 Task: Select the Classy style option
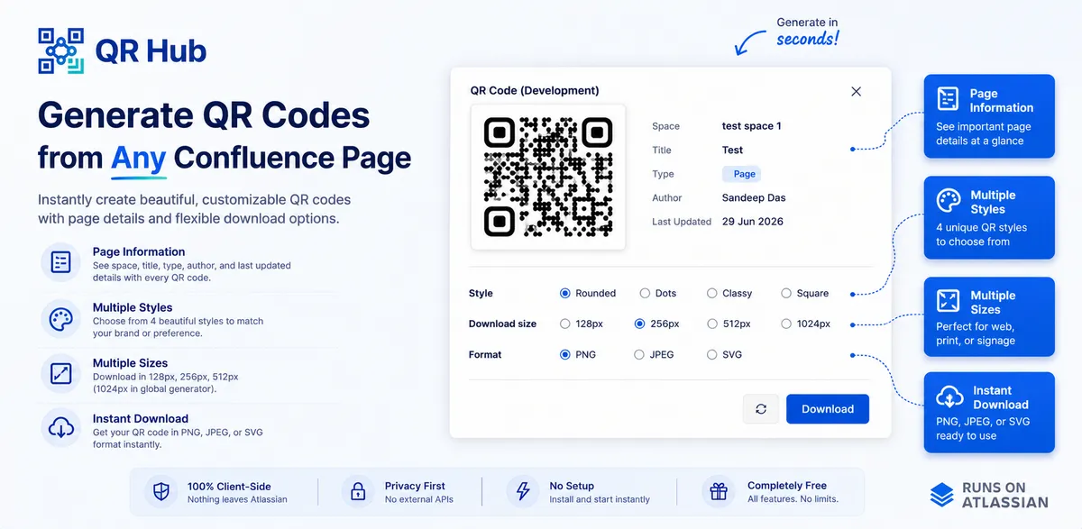729,293
